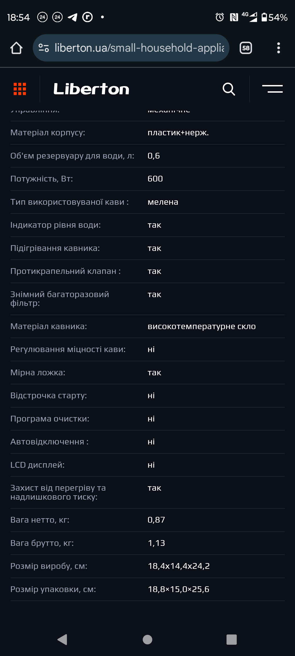Tap the browser home icon
The height and width of the screenshot is (656, 295).
click(x=16, y=48)
